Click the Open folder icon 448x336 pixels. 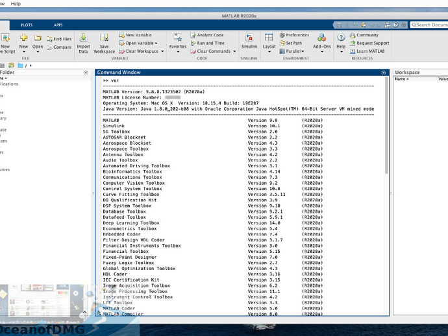(x=38, y=38)
